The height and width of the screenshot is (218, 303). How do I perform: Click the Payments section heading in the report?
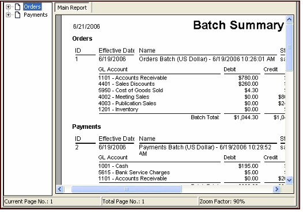coord(86,127)
